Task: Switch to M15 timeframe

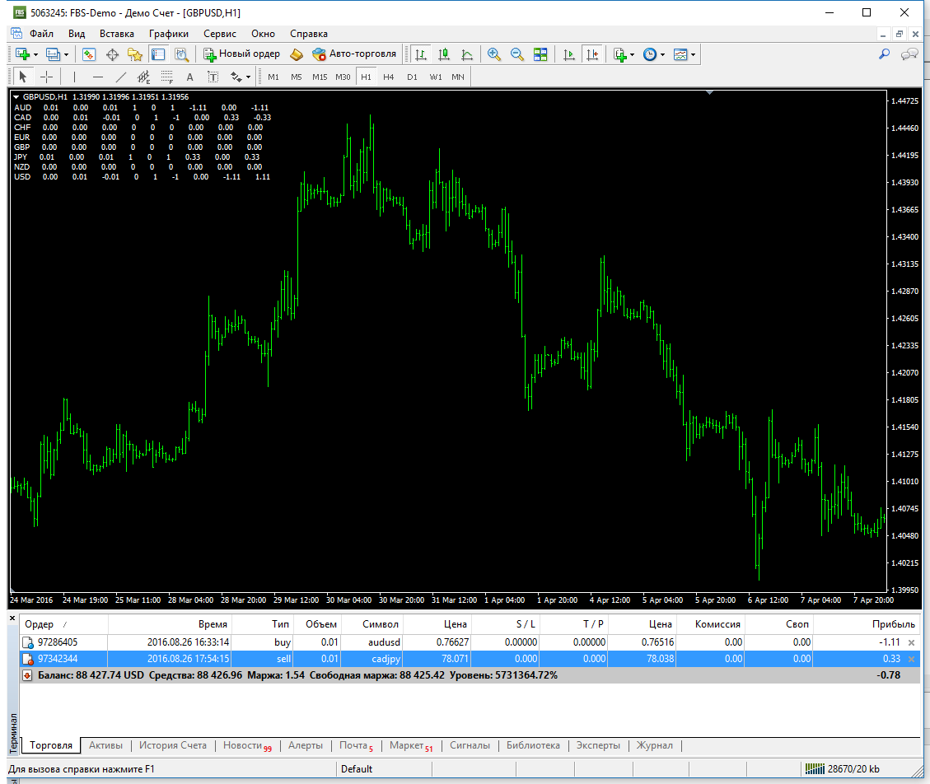Action: pyautogui.click(x=320, y=77)
